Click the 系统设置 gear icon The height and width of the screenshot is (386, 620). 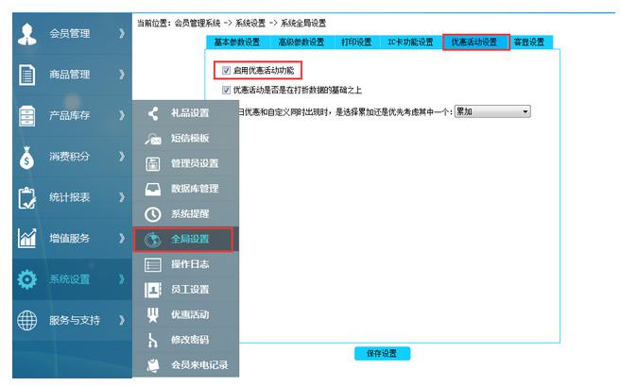(27, 280)
